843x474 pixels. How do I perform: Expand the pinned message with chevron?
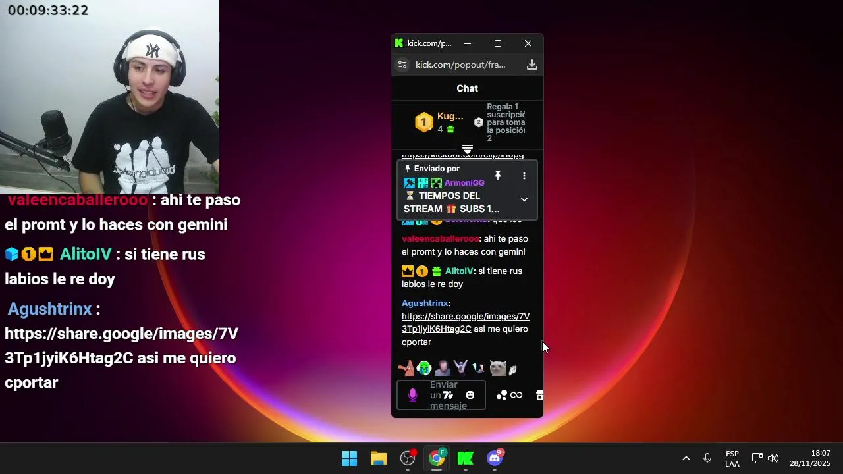click(x=524, y=199)
